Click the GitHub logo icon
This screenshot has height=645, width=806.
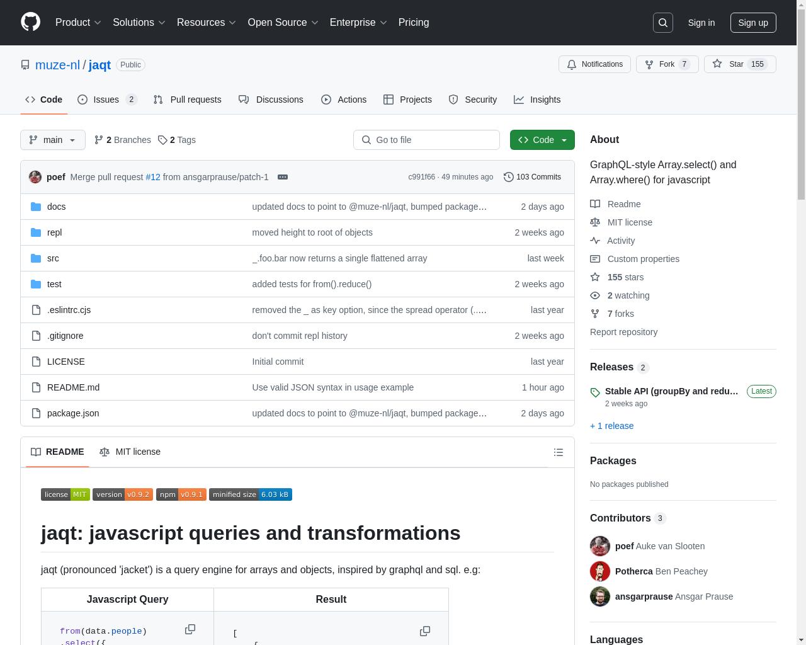coord(30,22)
